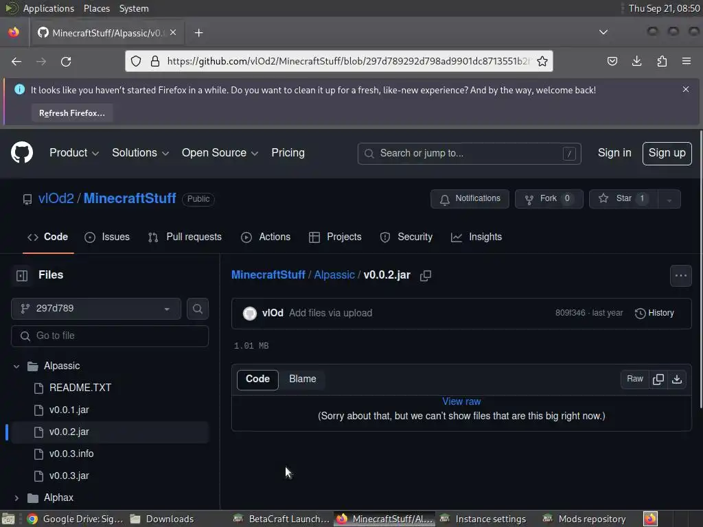Viewport: 703px width, 527px height.
Task: Open the Star lists dropdown arrow
Action: [x=669, y=199]
